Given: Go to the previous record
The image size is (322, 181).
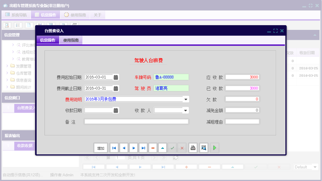Looking at the screenshot, I should coord(124,148).
